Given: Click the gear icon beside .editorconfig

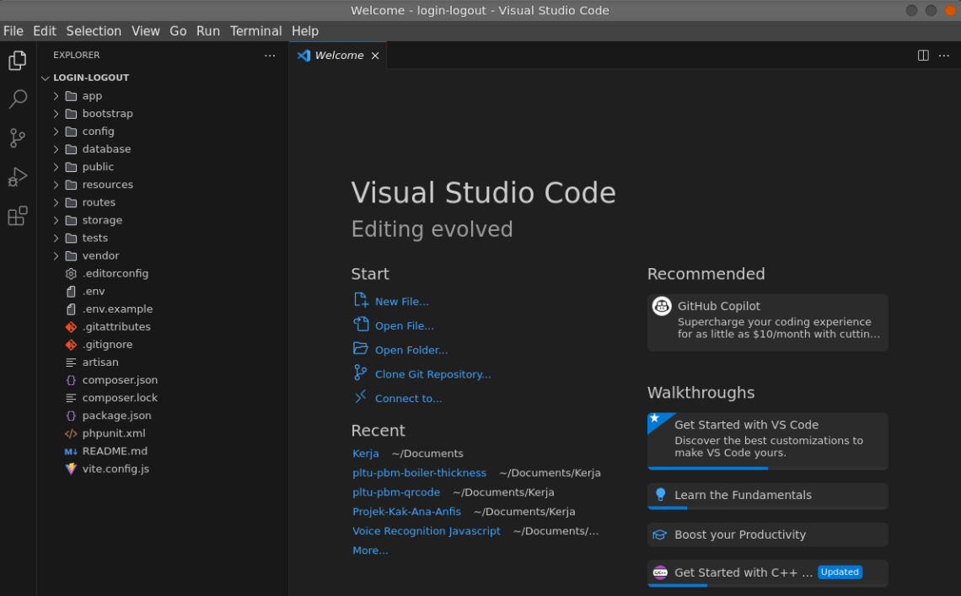Looking at the screenshot, I should (71, 273).
